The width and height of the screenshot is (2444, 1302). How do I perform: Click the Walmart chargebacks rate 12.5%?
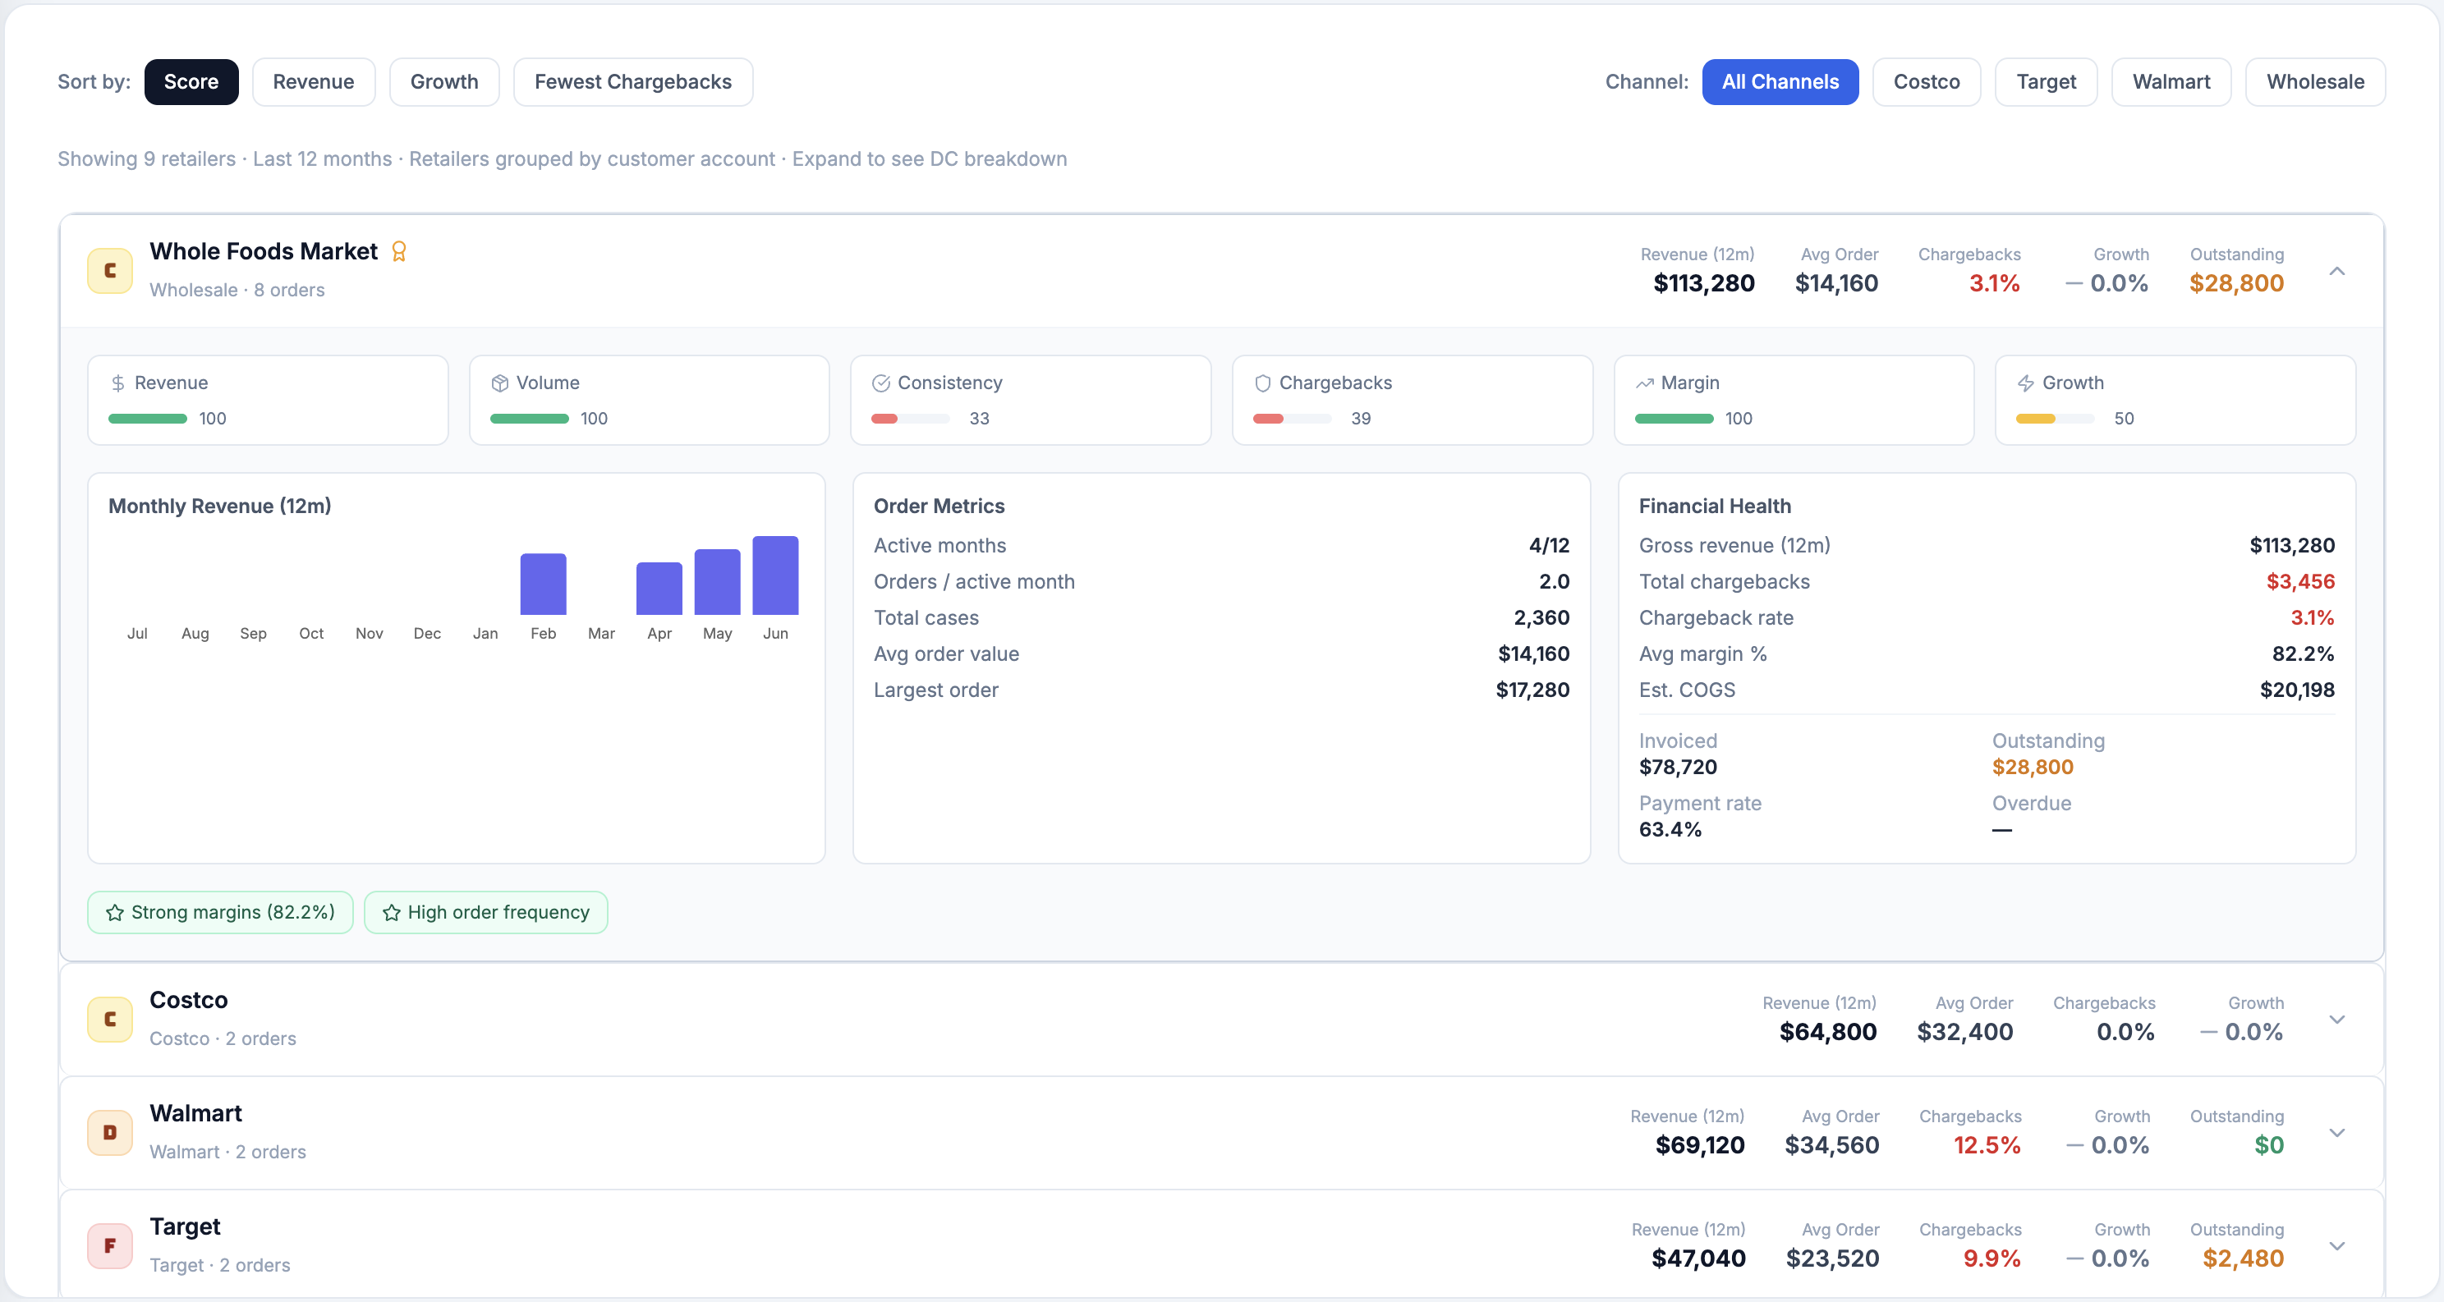click(1987, 1145)
